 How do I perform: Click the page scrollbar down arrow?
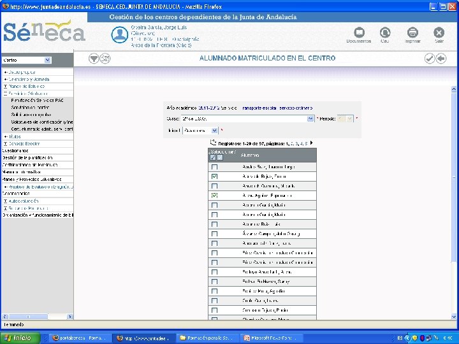454,317
